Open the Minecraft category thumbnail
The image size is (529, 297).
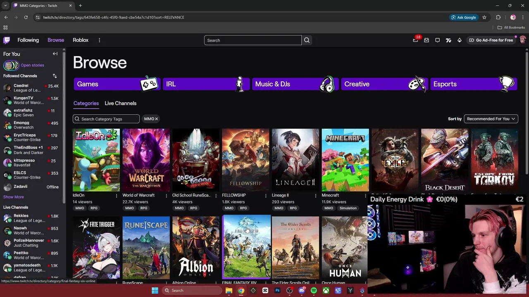tap(346, 160)
